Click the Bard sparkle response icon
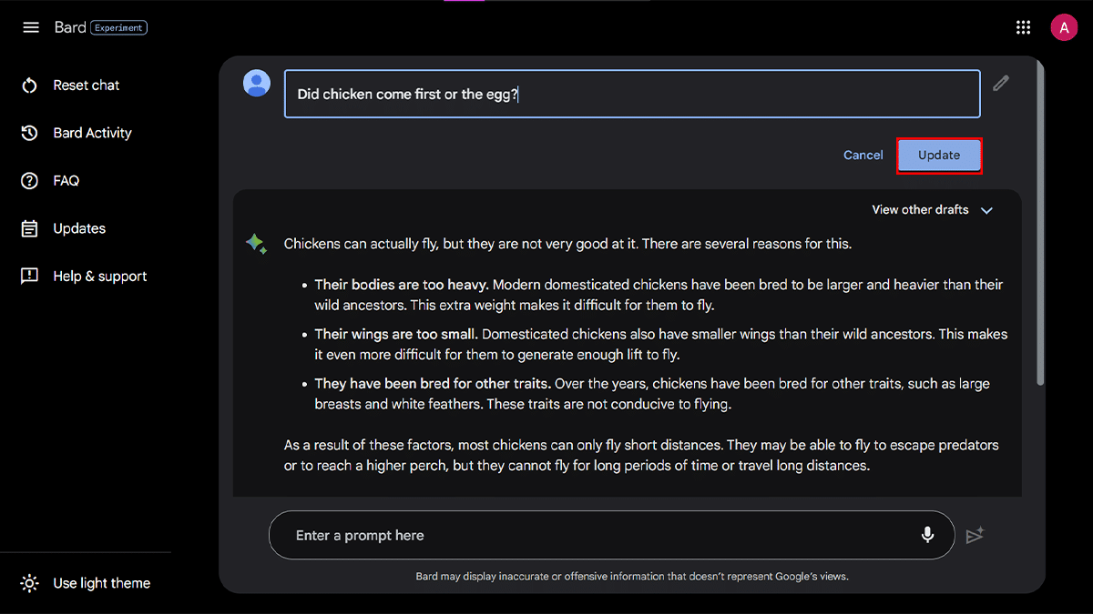Screen dimensions: 1093x614 256,244
